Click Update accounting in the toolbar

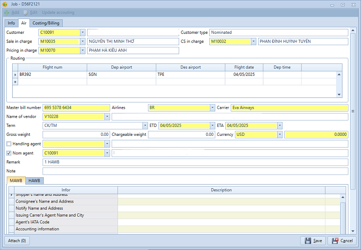58,13
